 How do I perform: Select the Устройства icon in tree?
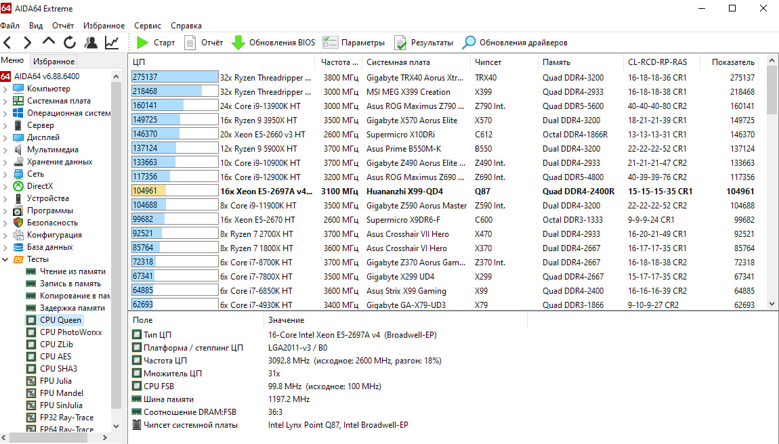click(18, 198)
